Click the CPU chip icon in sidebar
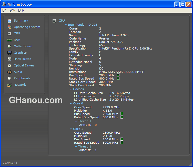This screenshot has width=193, height=167. (9, 34)
